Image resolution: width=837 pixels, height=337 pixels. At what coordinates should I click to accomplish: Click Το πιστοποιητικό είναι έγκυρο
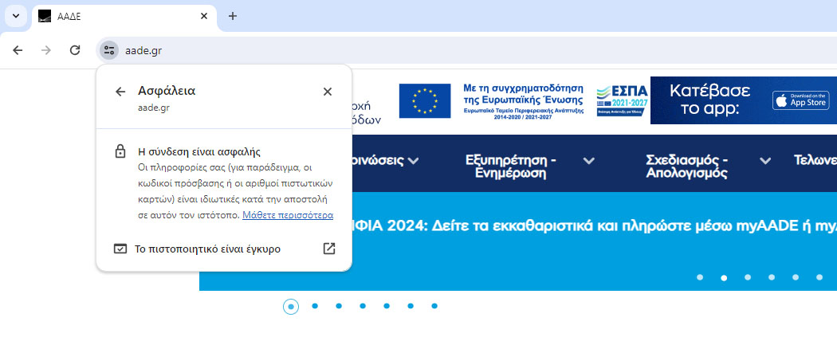pyautogui.click(x=207, y=249)
